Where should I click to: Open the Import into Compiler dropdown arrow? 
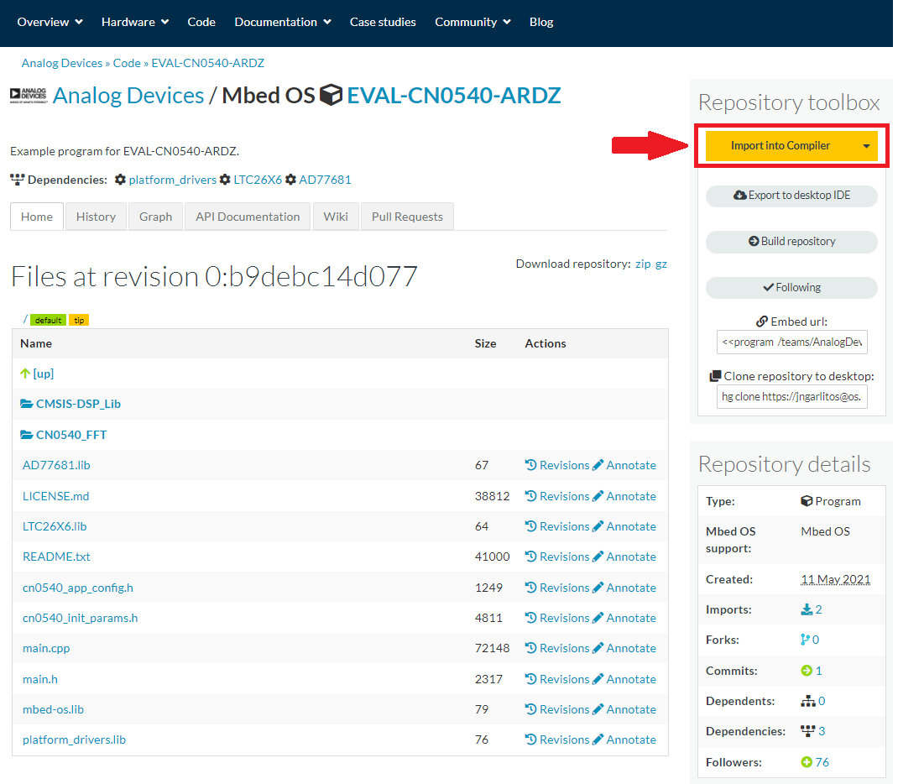[866, 146]
